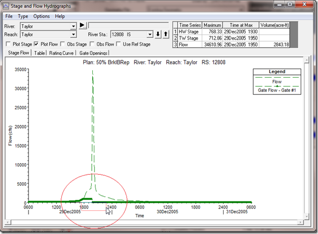Viewport: 318px width, 234px height.
Task: Open the Reach dropdown list
Action: click(73, 34)
